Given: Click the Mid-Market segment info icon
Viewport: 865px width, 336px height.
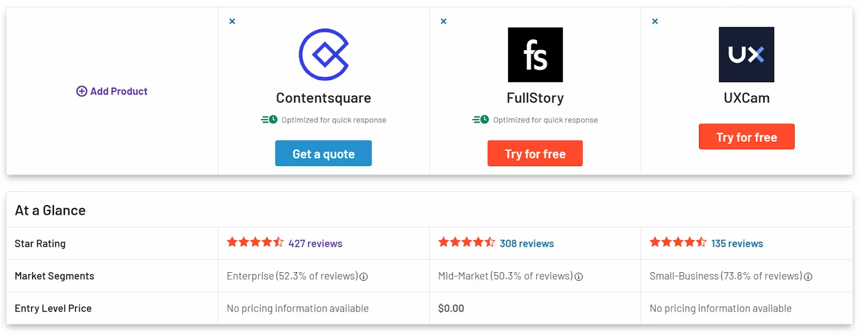Looking at the screenshot, I should [578, 277].
